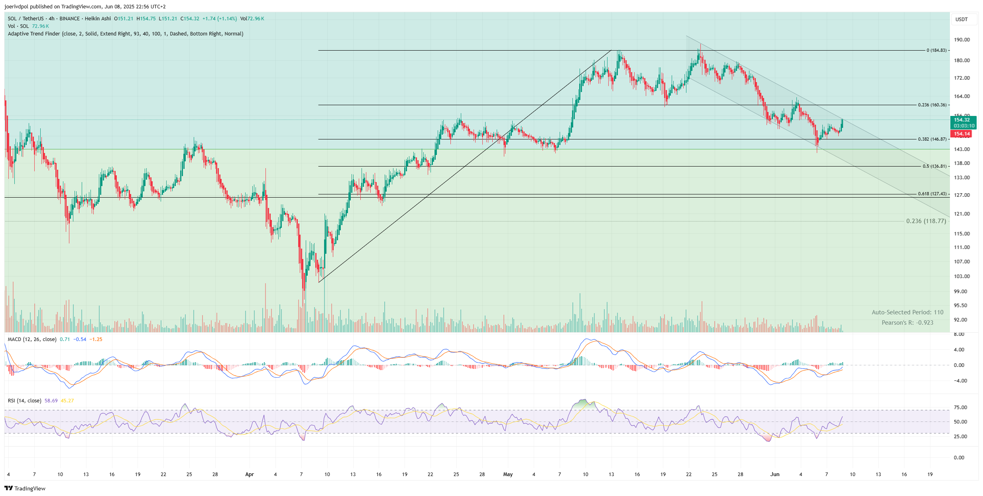Click the Vol · SOL legend line
Viewport: 983px width, 496px height.
(28, 26)
